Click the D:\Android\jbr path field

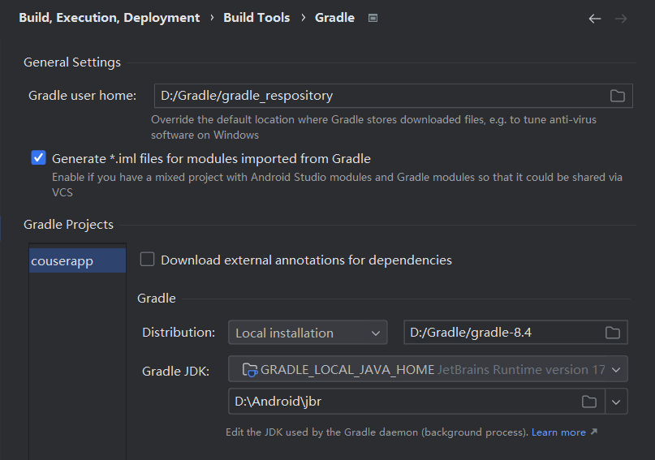point(402,402)
